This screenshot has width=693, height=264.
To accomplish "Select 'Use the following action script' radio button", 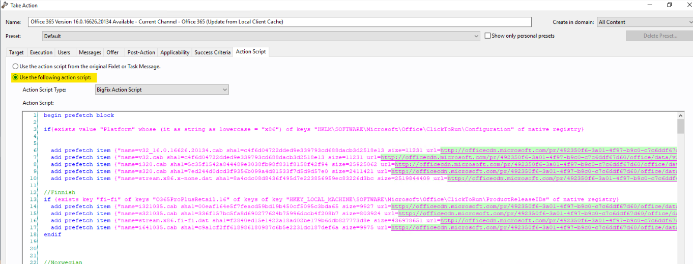I will coord(16,77).
